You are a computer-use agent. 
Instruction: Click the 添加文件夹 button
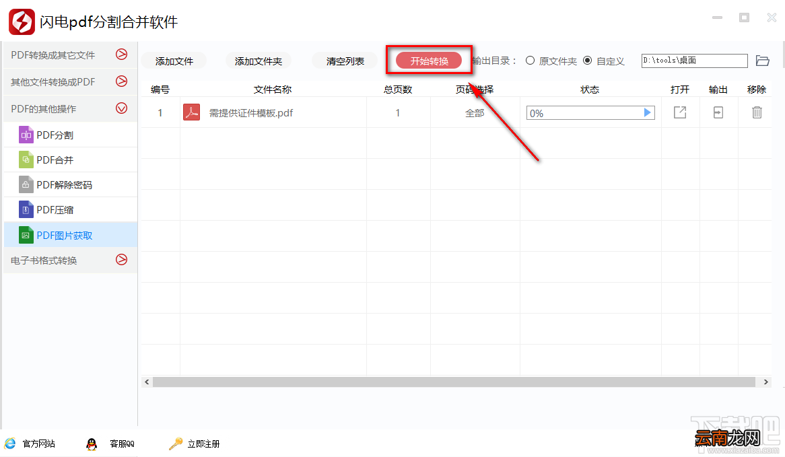point(259,61)
